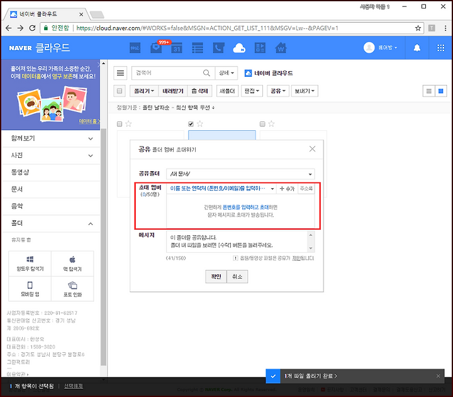The width and height of the screenshot is (453, 397).
Task: Check the first file's checkbox
Action: click(x=120, y=124)
